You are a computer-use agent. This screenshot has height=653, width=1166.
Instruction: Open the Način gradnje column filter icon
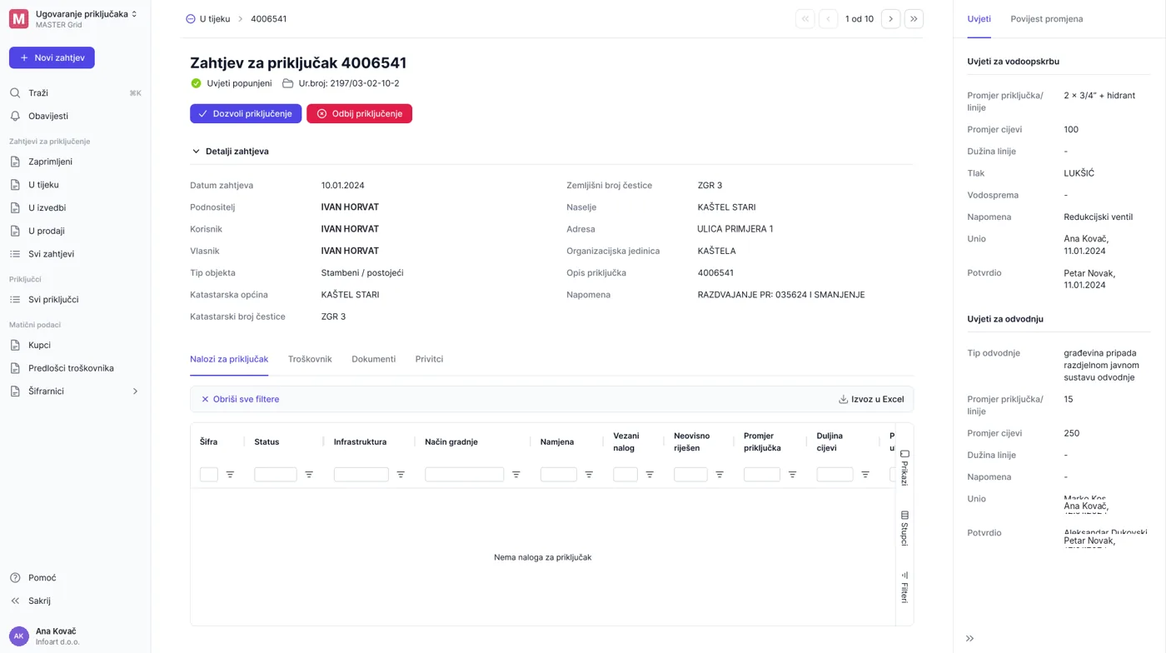pyautogui.click(x=516, y=474)
